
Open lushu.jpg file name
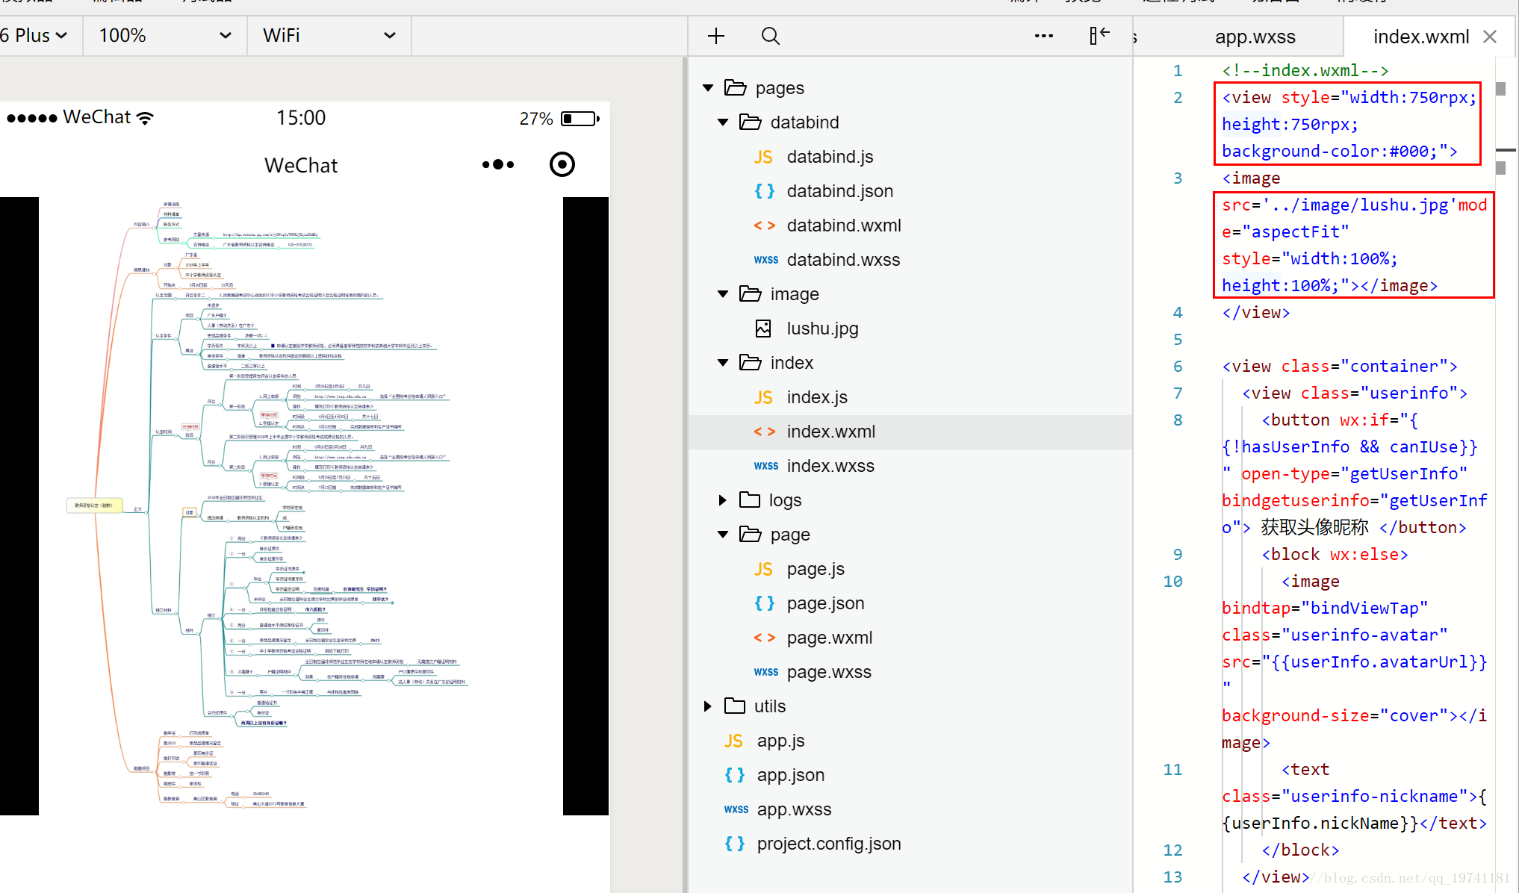(822, 329)
